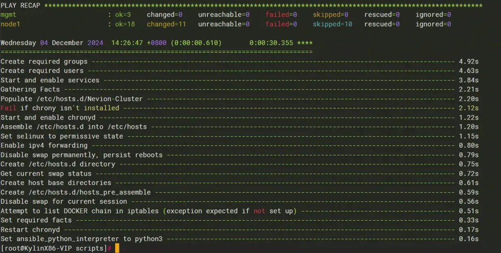Click 'Disable swap for current session' line
Image resolution: width=501 pixels, height=253 pixels.
(239, 201)
